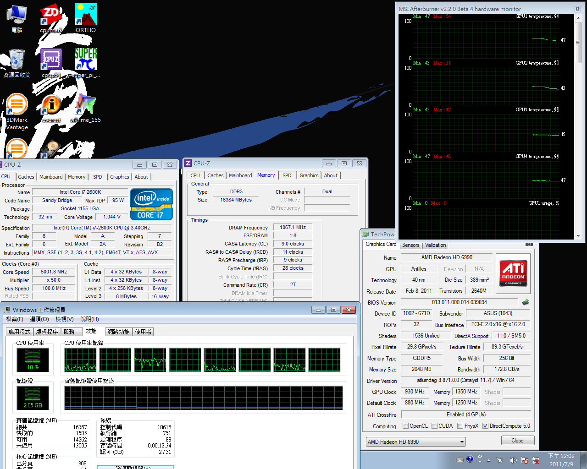The image size is (587, 469).
Task: Click the '013.011.000.014.039894' BIOS version field
Action: pos(460,302)
